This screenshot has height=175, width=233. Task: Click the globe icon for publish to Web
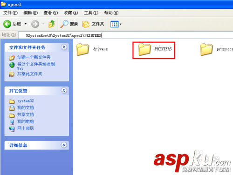[x=12, y=65]
